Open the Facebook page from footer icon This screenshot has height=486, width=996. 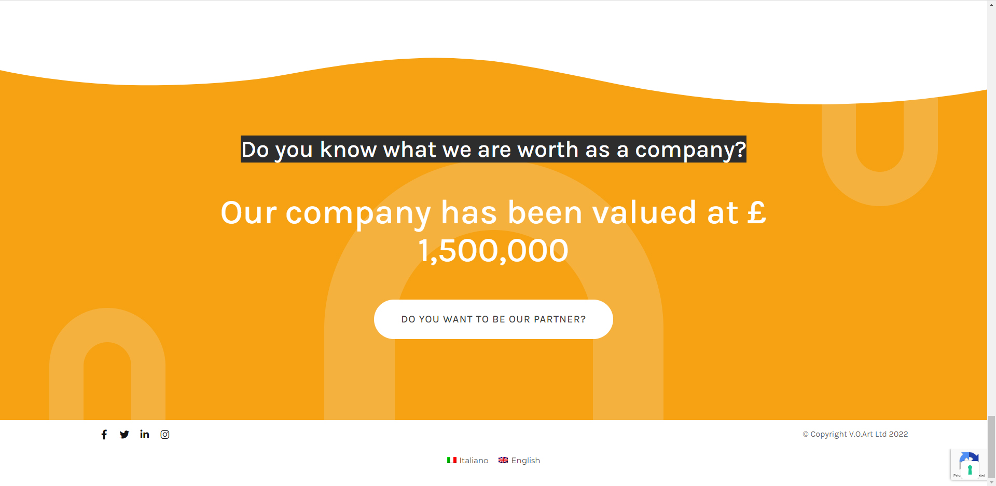coord(104,435)
